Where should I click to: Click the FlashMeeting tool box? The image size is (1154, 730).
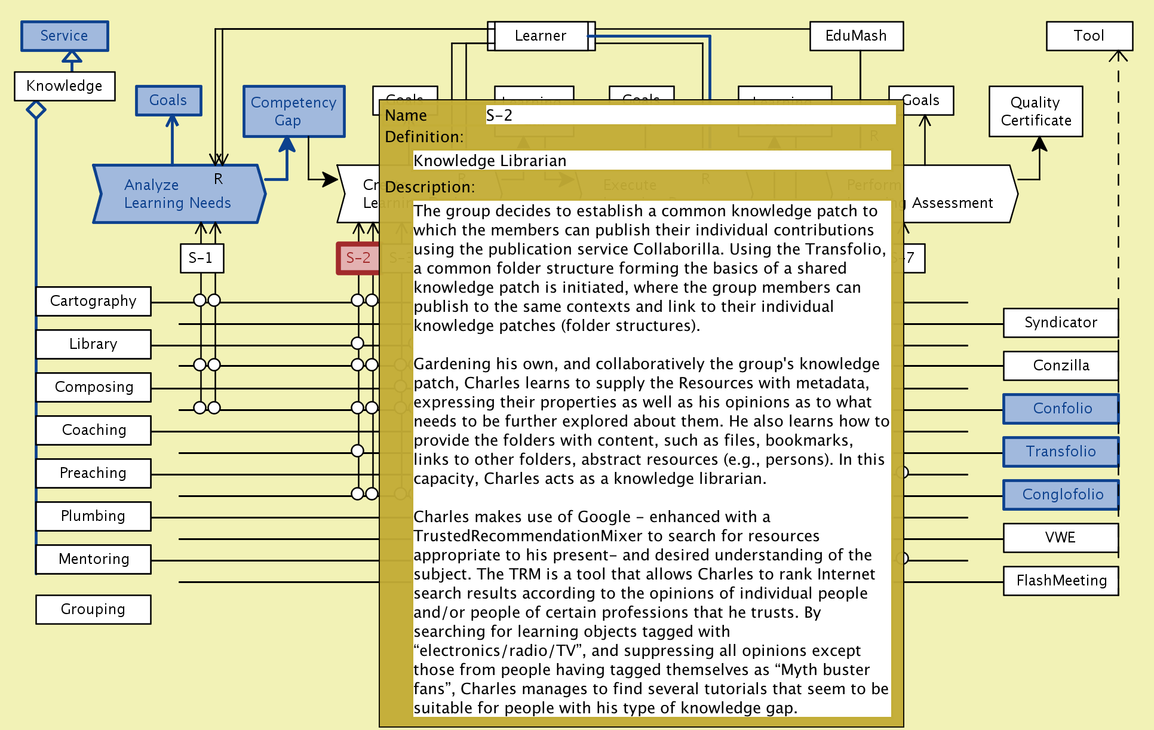1061,581
